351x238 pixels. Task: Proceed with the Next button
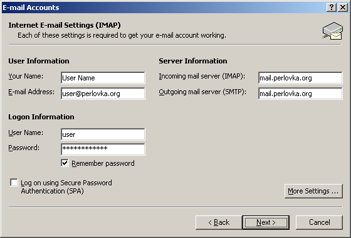[x=266, y=222]
